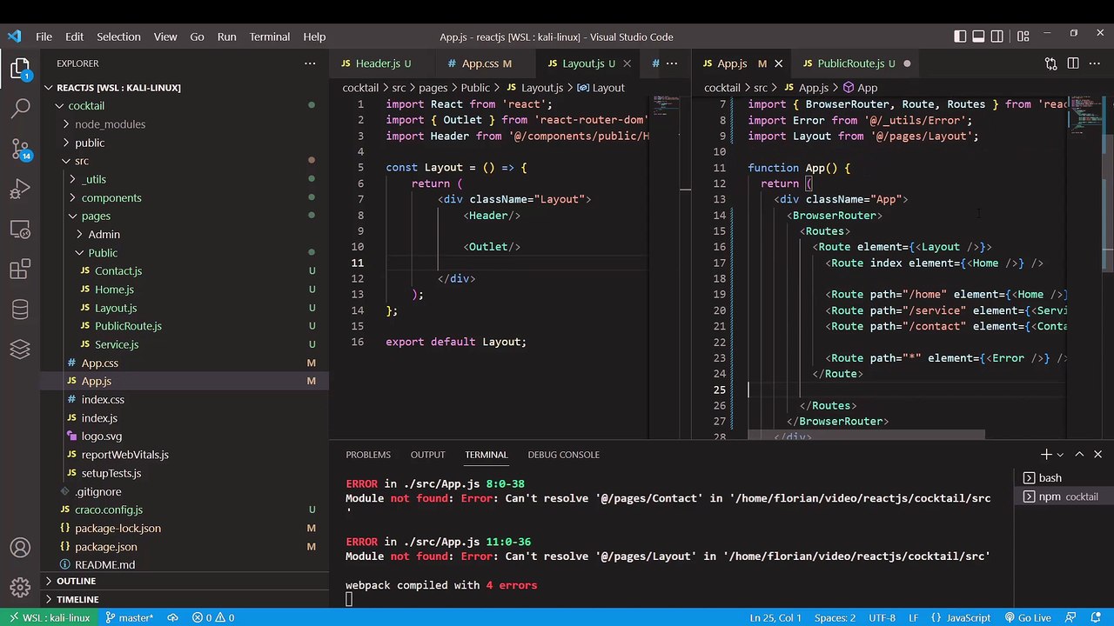The image size is (1114, 626).
Task: Open the new terminal launch profile dropdown
Action: [x=1060, y=455]
